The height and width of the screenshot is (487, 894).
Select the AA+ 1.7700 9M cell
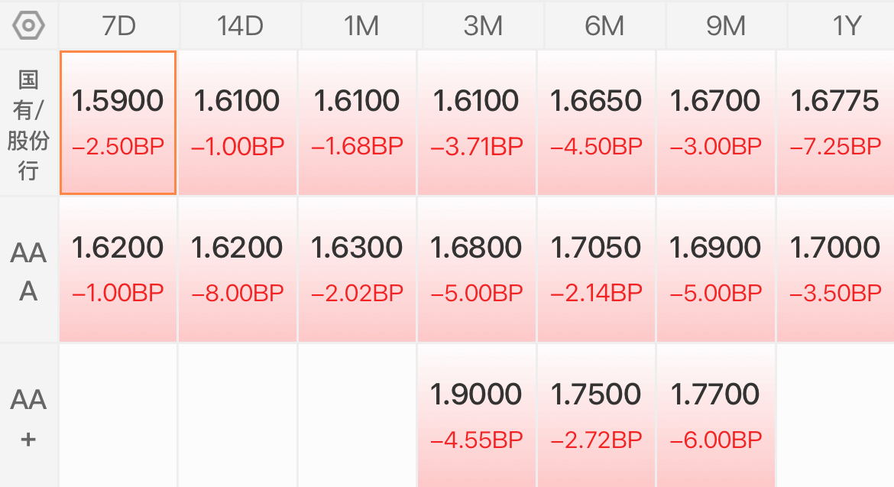pyautogui.click(x=715, y=416)
